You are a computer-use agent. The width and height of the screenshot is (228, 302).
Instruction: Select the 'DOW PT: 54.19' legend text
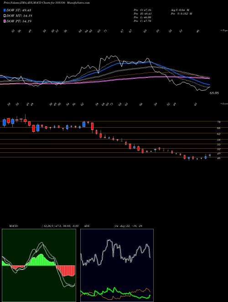[19, 21]
